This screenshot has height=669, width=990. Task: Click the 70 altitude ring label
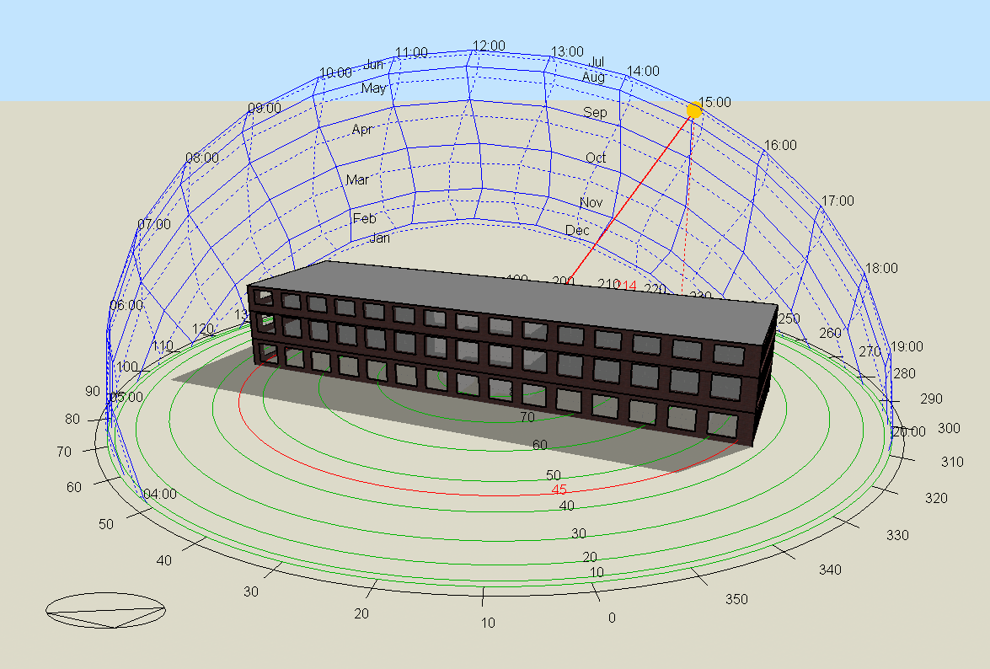click(x=527, y=417)
